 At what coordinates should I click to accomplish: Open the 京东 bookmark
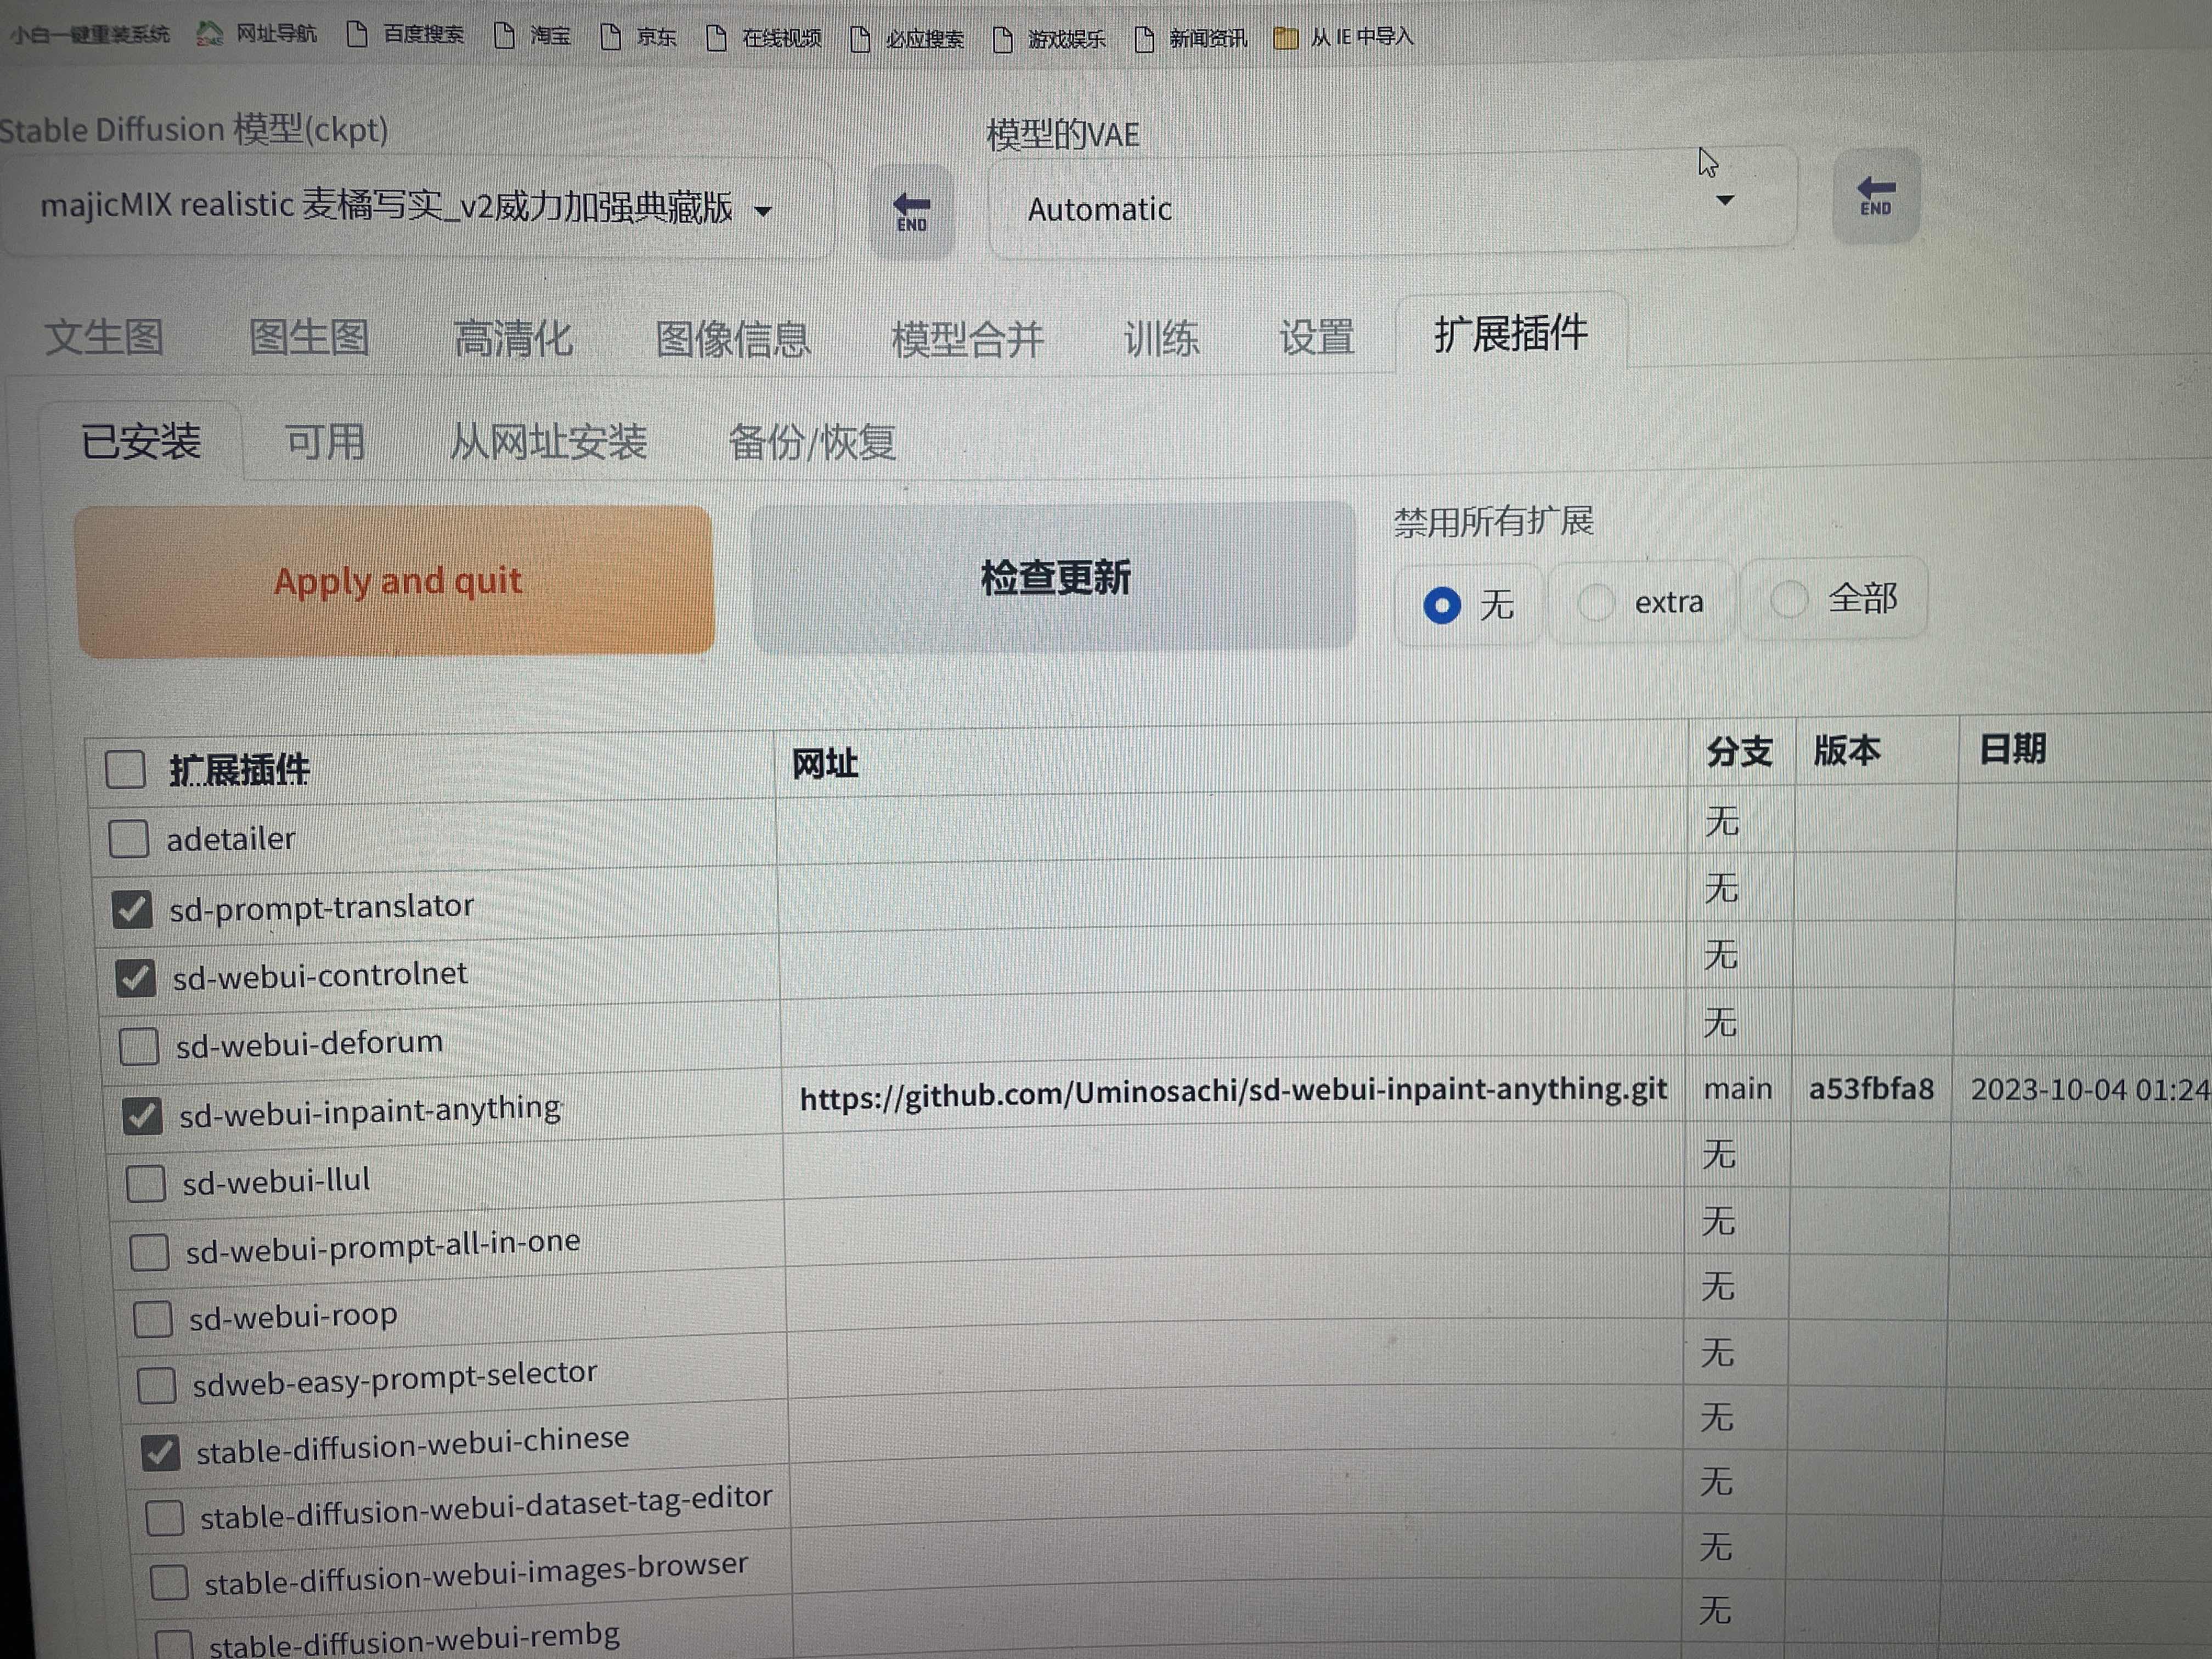click(x=640, y=37)
